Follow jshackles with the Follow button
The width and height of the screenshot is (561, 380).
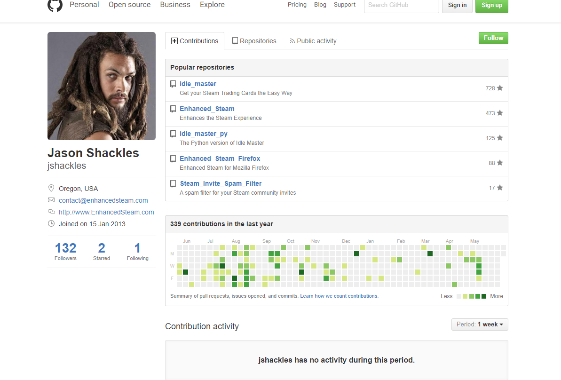(493, 38)
